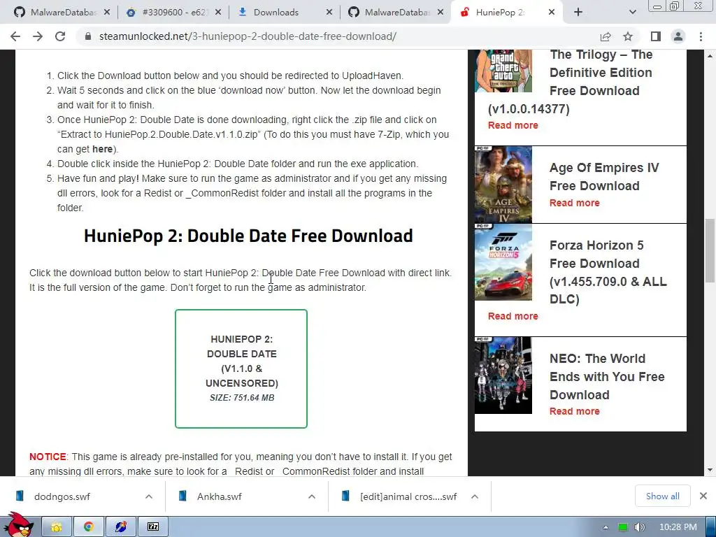Click the 10:28 PM clock
Image resolution: width=716 pixels, height=537 pixels.
(x=678, y=527)
